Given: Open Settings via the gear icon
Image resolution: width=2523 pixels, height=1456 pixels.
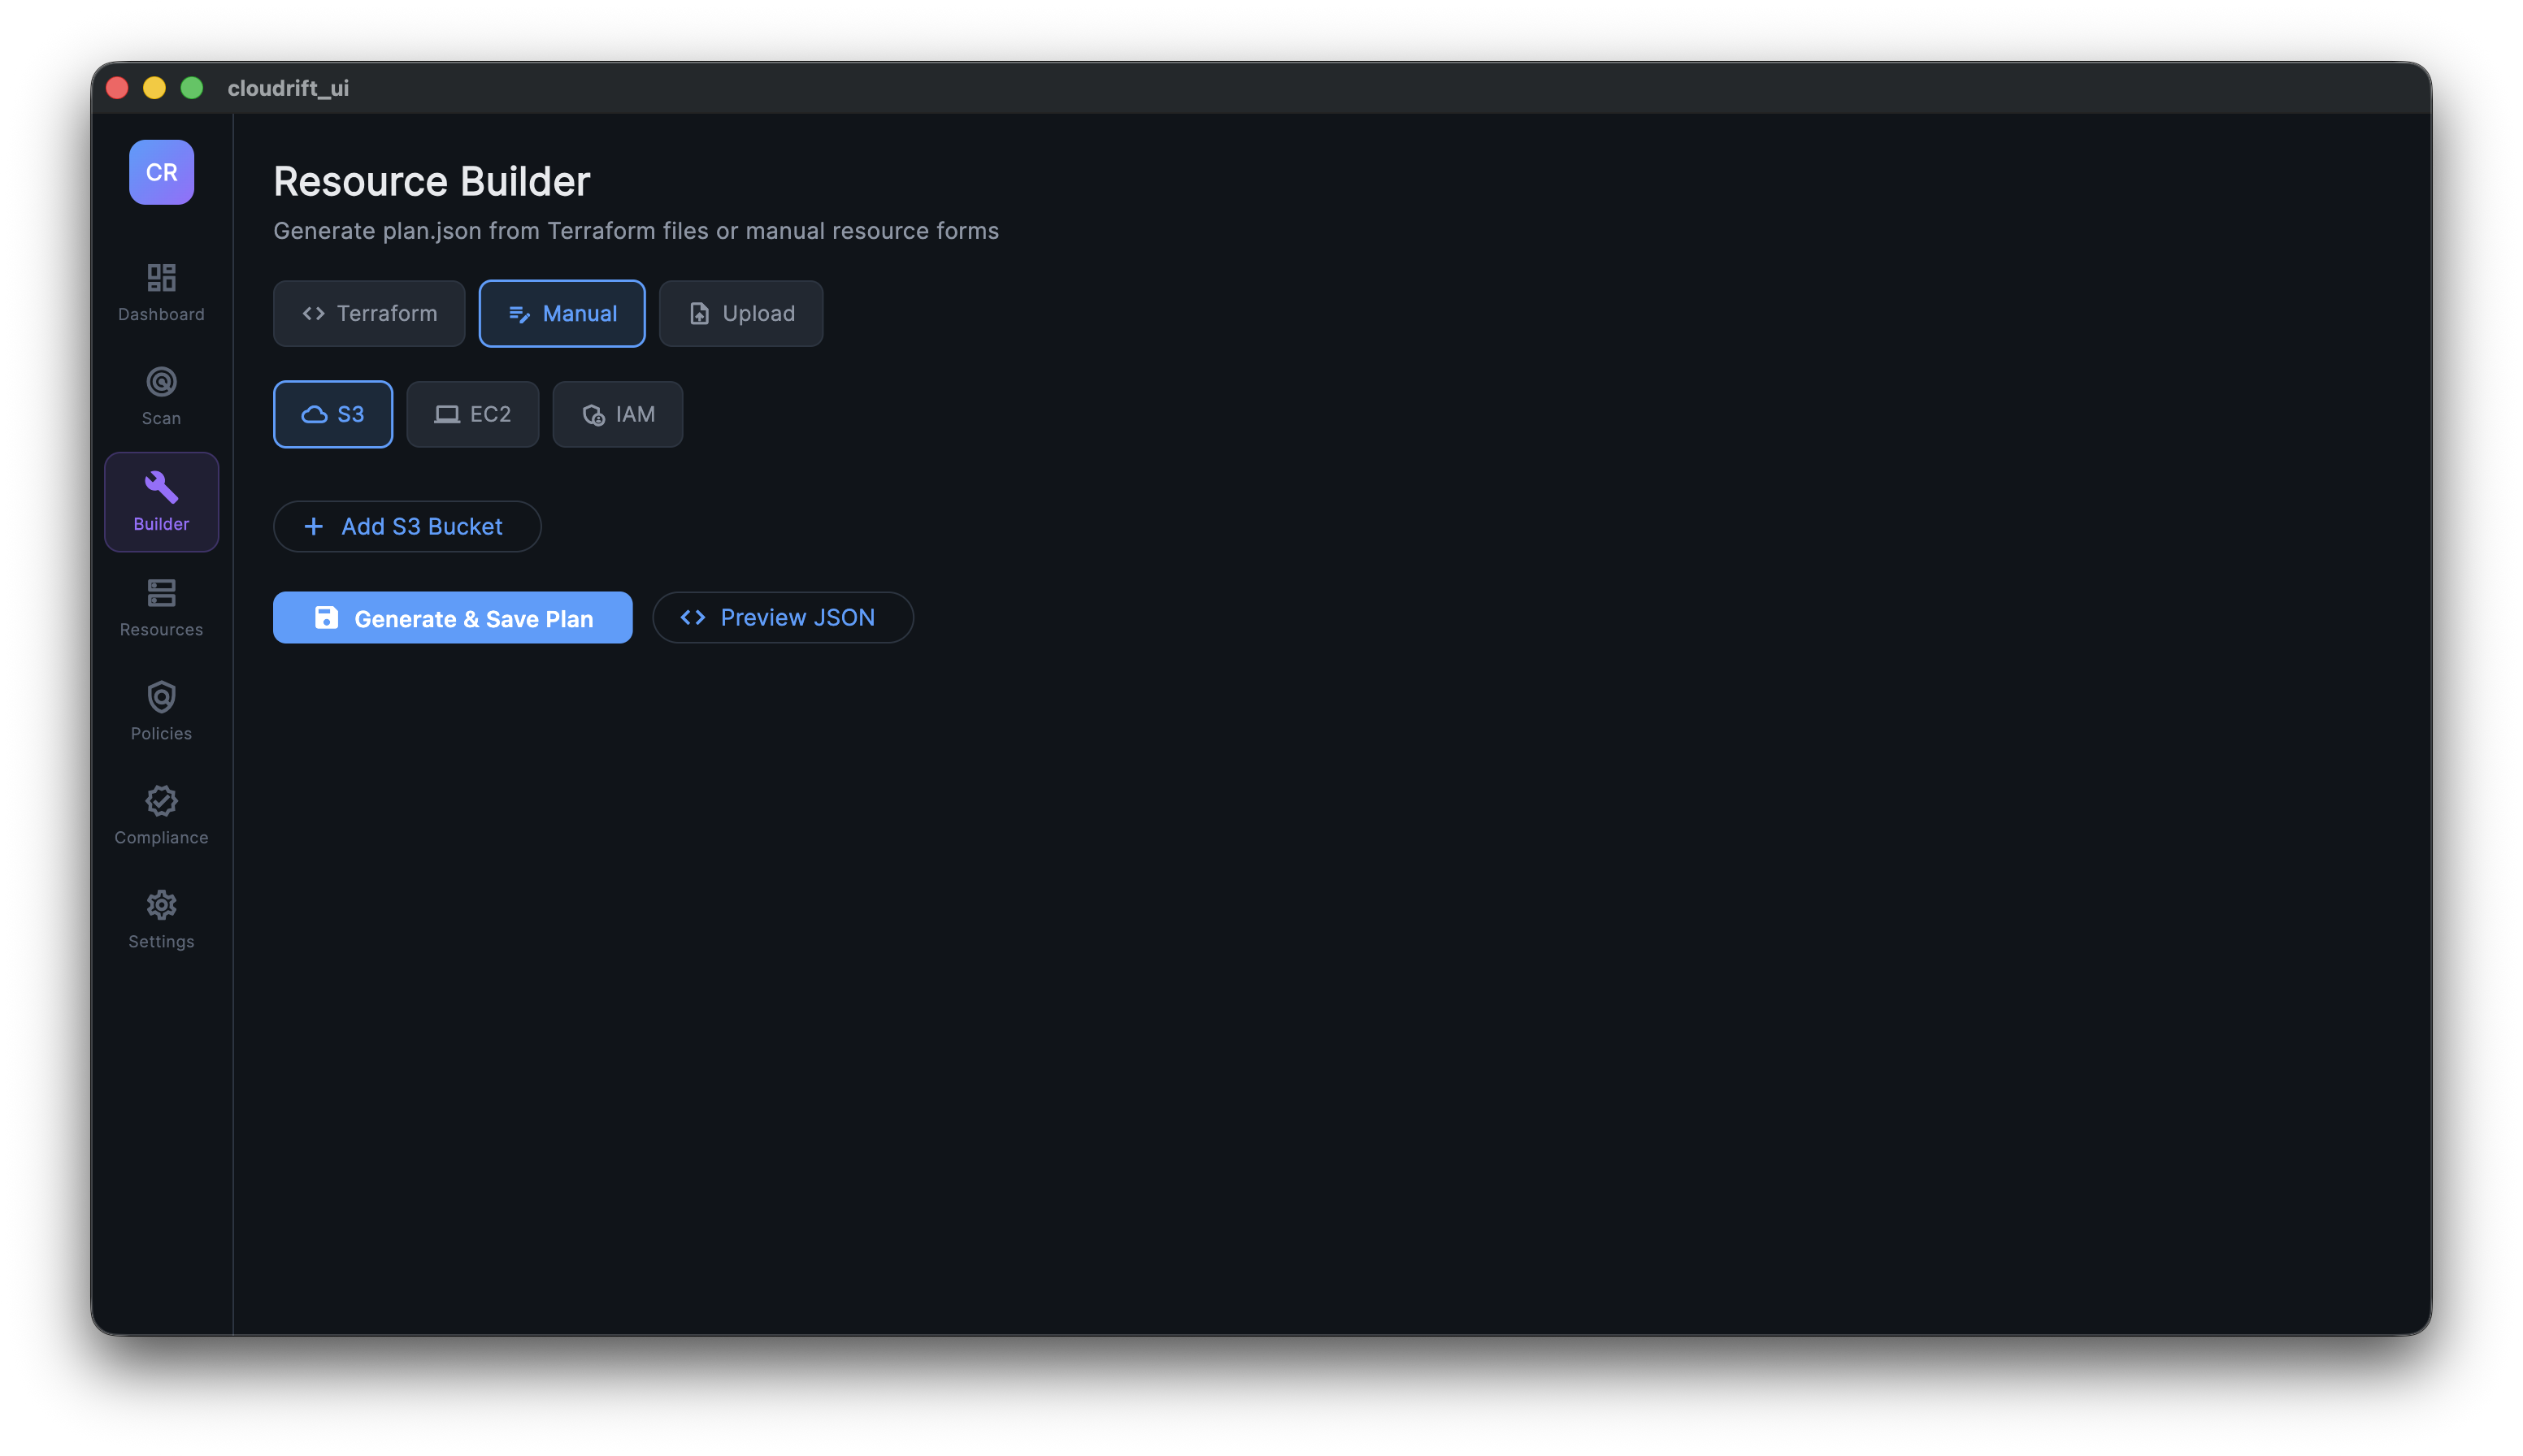Looking at the screenshot, I should coord(161,906).
